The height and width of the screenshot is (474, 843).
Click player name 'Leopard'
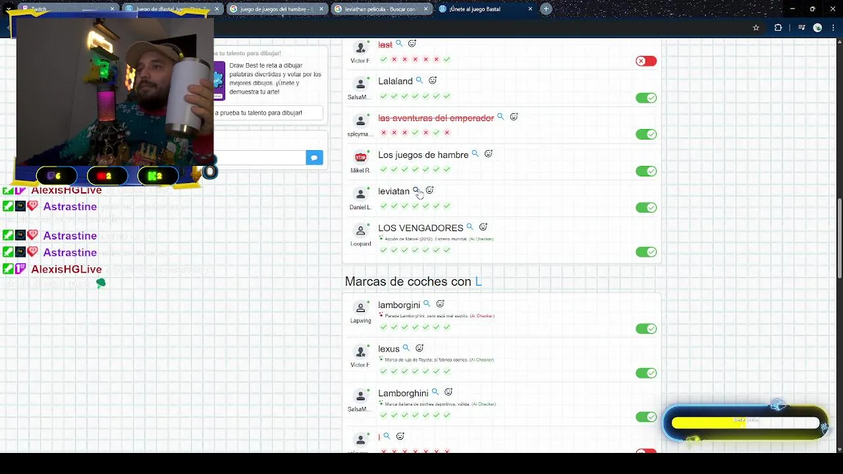360,244
